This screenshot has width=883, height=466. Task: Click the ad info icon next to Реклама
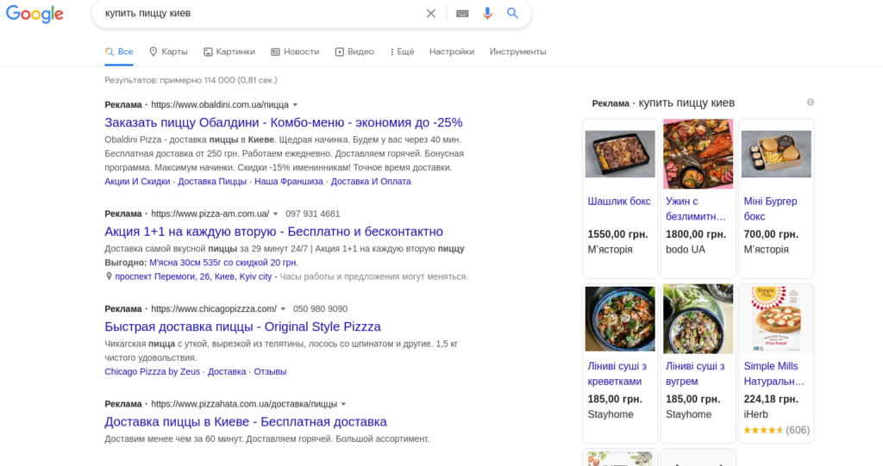point(811,103)
